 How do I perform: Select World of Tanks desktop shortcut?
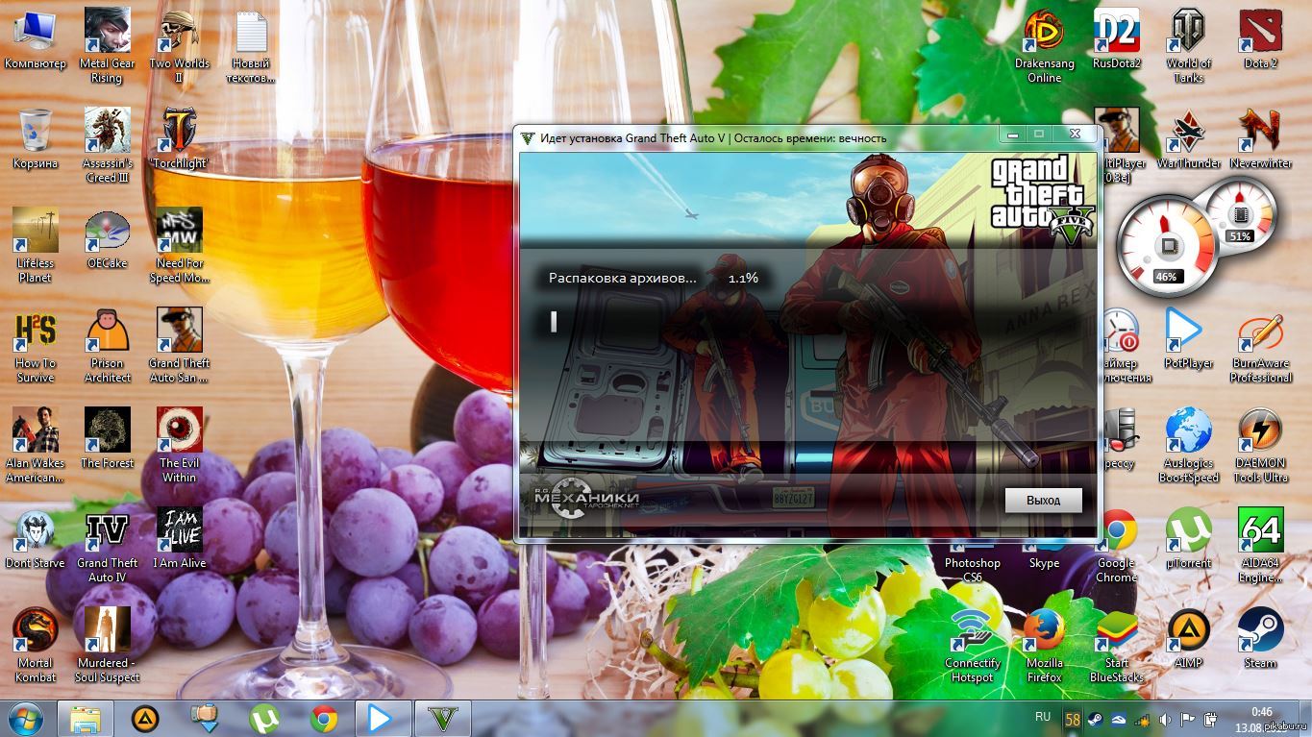[x=1189, y=46]
